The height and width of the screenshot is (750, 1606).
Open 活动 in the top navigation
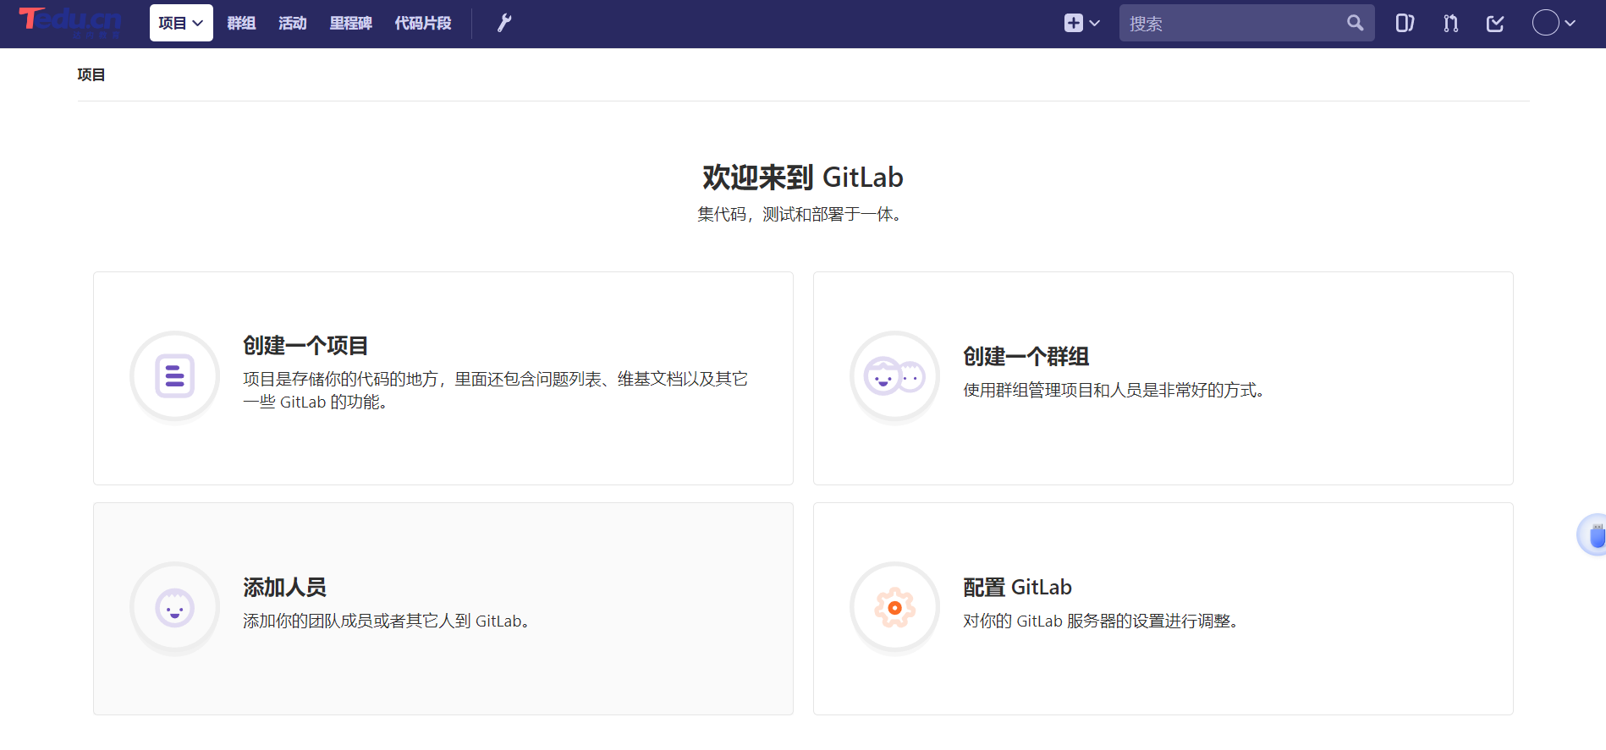[293, 23]
